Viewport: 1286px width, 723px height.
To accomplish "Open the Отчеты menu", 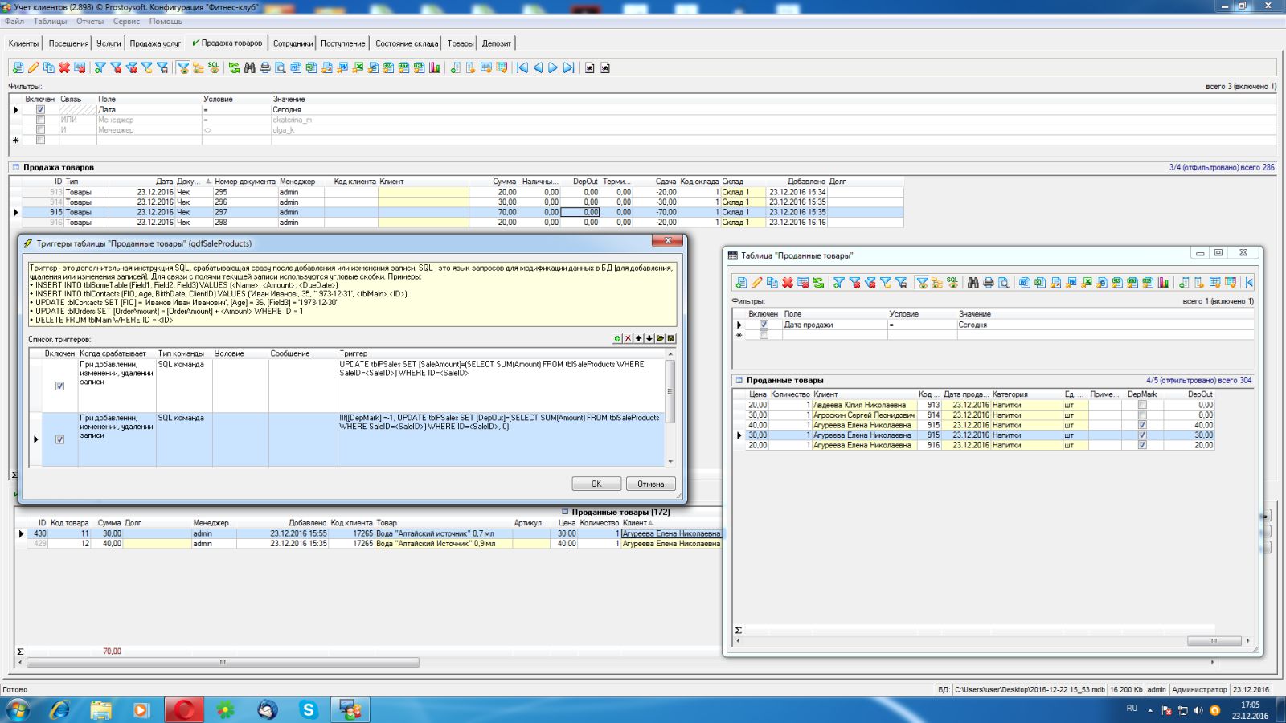I will [x=90, y=22].
